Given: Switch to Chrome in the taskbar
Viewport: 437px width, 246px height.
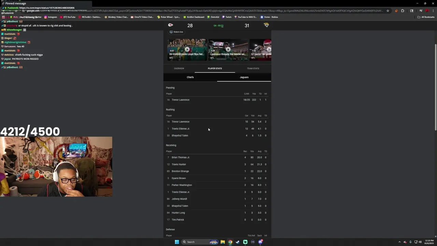Looking at the screenshot, I should coord(230,242).
